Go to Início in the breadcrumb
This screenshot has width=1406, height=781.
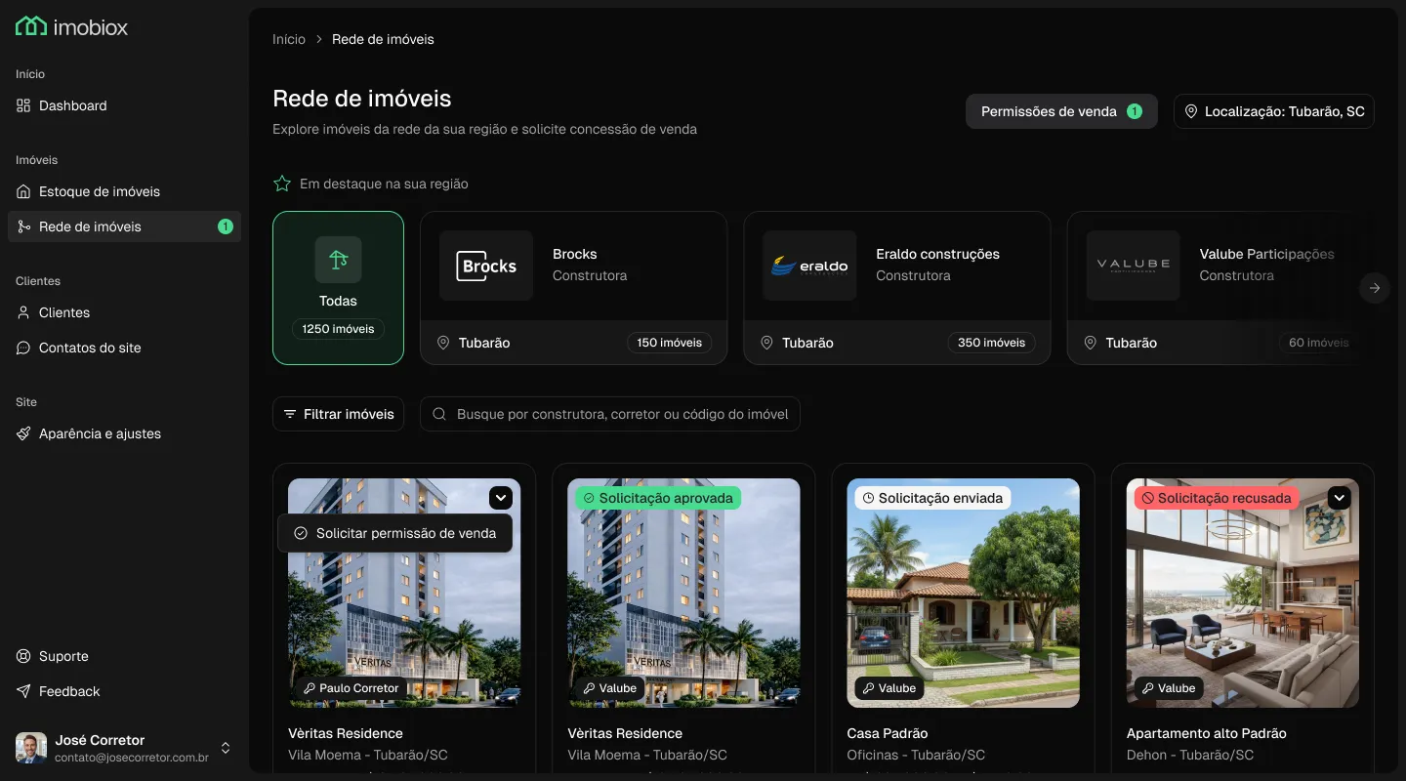click(289, 39)
